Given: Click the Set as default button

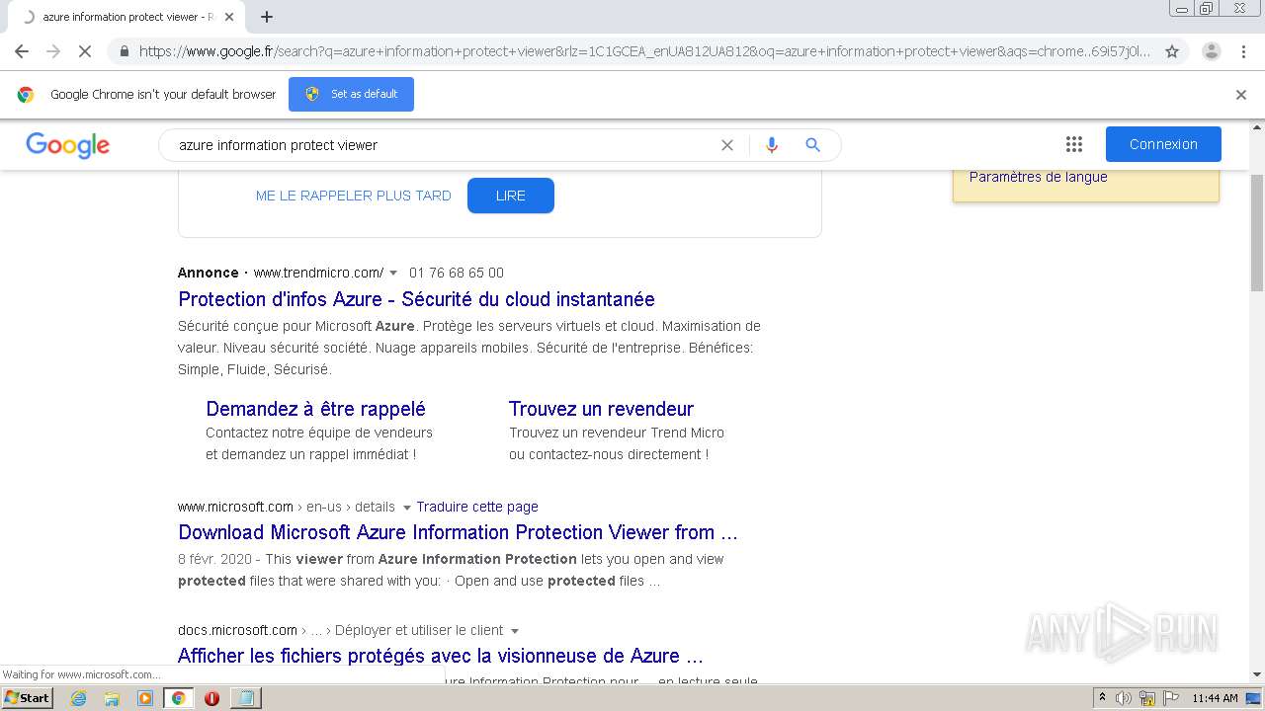Looking at the screenshot, I should point(351,94).
